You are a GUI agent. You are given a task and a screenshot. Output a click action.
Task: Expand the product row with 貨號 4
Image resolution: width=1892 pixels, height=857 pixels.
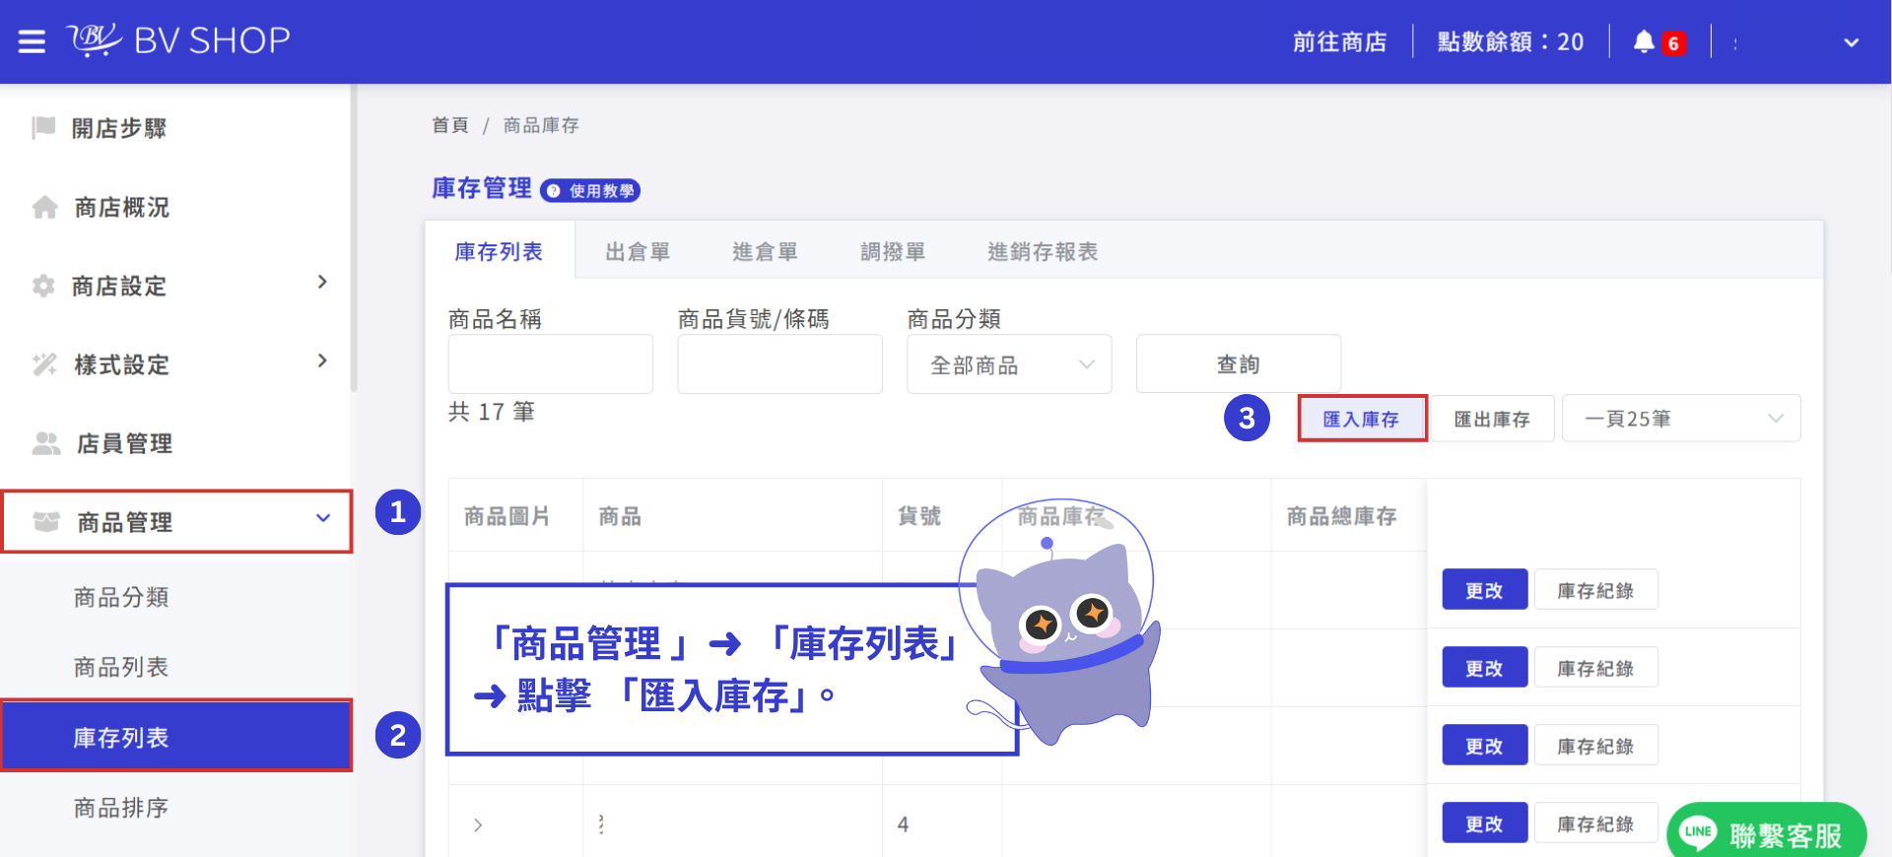point(478,825)
